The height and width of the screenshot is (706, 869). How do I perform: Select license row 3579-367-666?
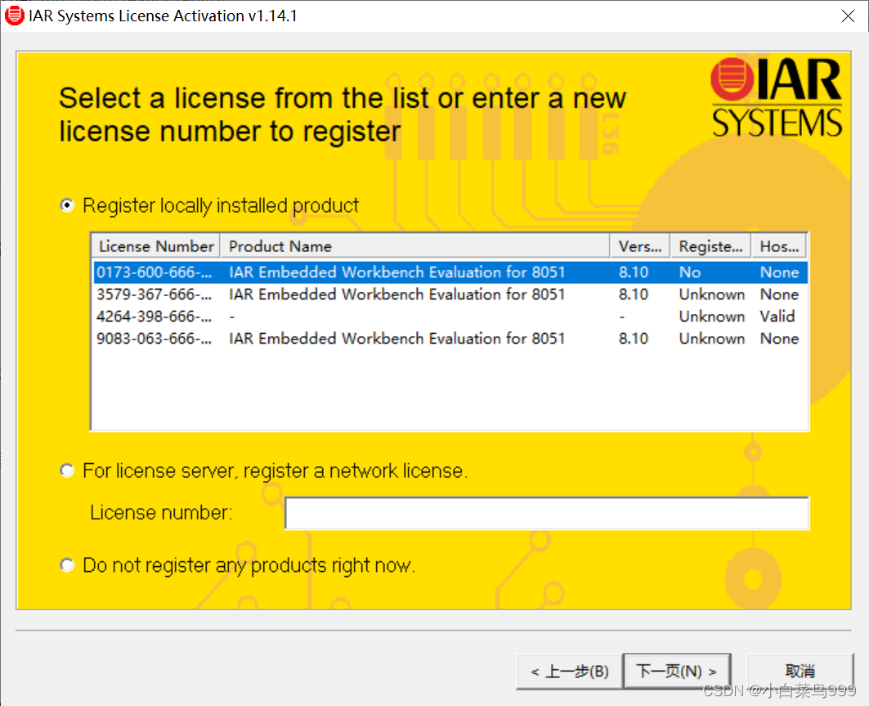pos(450,295)
